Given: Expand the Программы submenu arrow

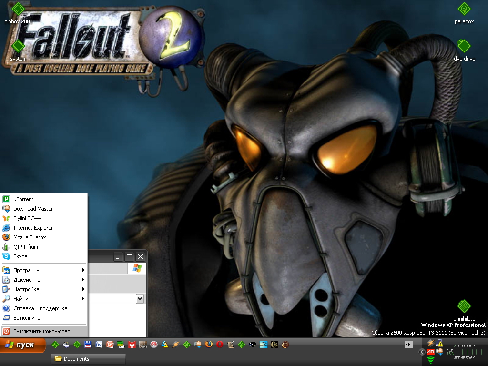Looking at the screenshot, I should point(83,270).
